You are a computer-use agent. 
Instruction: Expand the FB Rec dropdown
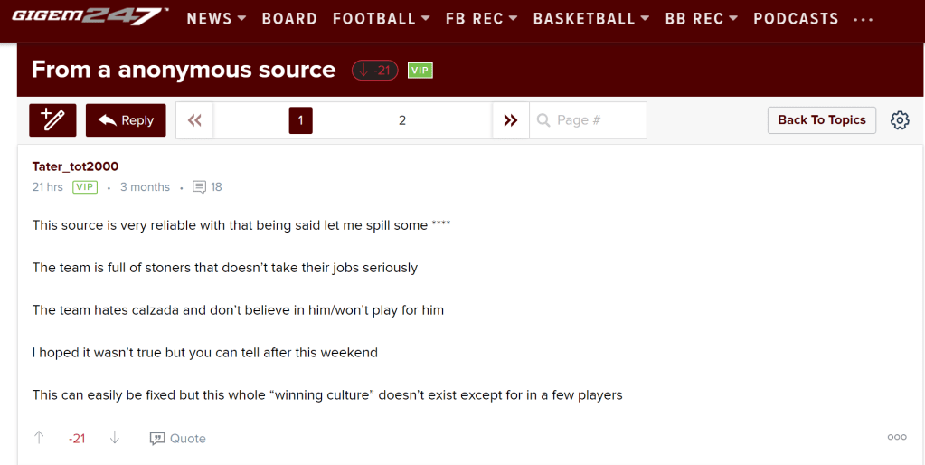pos(482,19)
